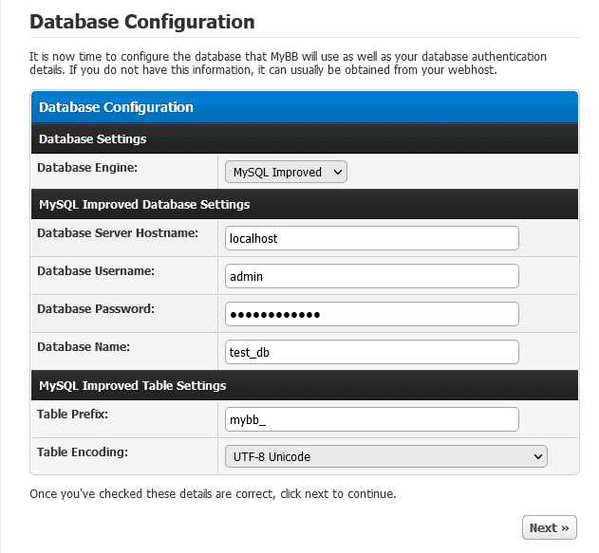Click the blue 'Database Configuration' panel title

tap(116, 107)
